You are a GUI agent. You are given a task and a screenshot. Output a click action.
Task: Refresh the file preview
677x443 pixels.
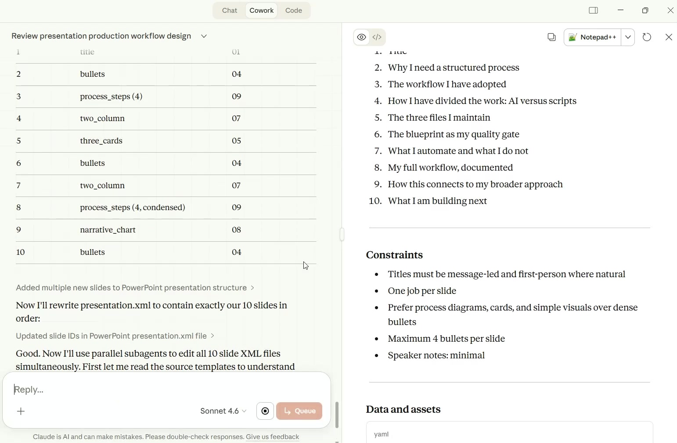point(647,38)
